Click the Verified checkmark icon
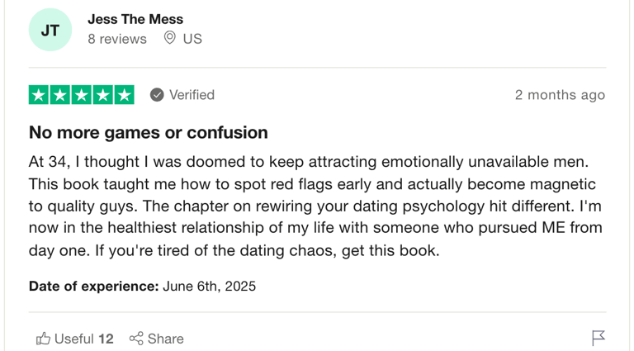Screen dimensions: 634x351 click(x=157, y=95)
